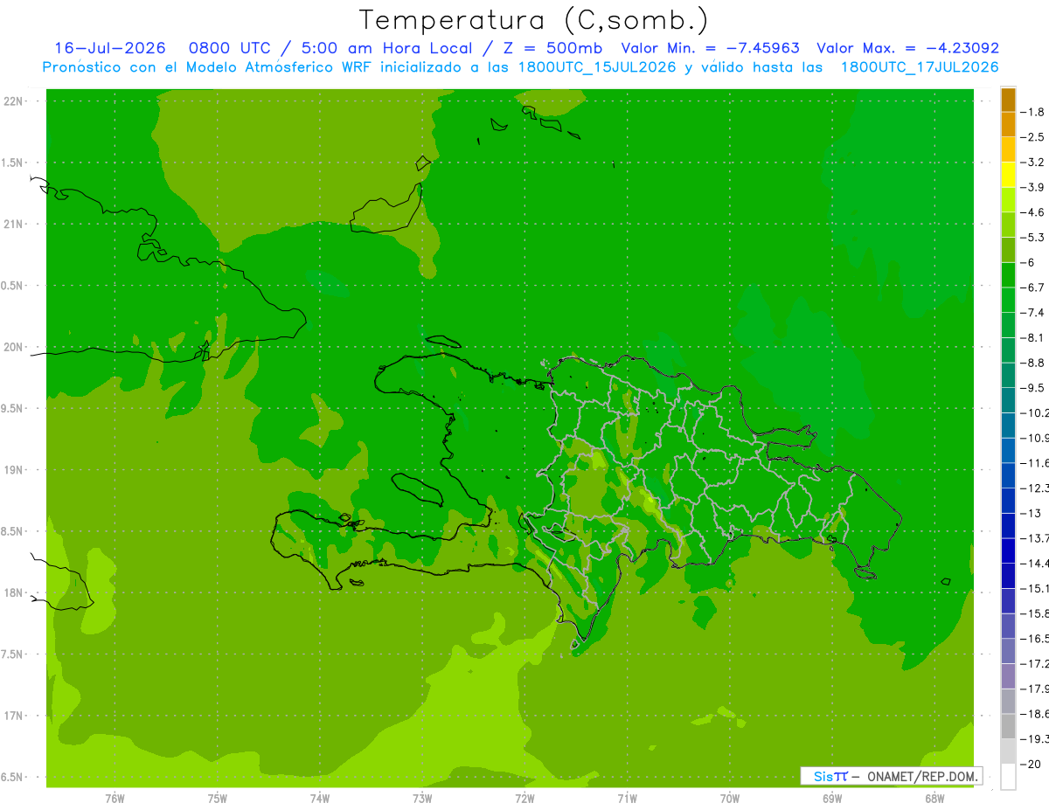Click the '-20' color bar label
Image resolution: width=1049 pixels, height=810 pixels.
point(1030,765)
